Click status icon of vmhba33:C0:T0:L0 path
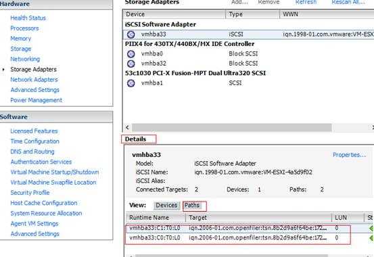 [x=371, y=238]
